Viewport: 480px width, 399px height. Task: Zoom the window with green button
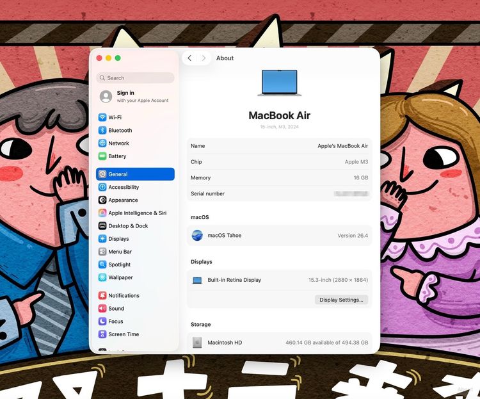(x=118, y=58)
